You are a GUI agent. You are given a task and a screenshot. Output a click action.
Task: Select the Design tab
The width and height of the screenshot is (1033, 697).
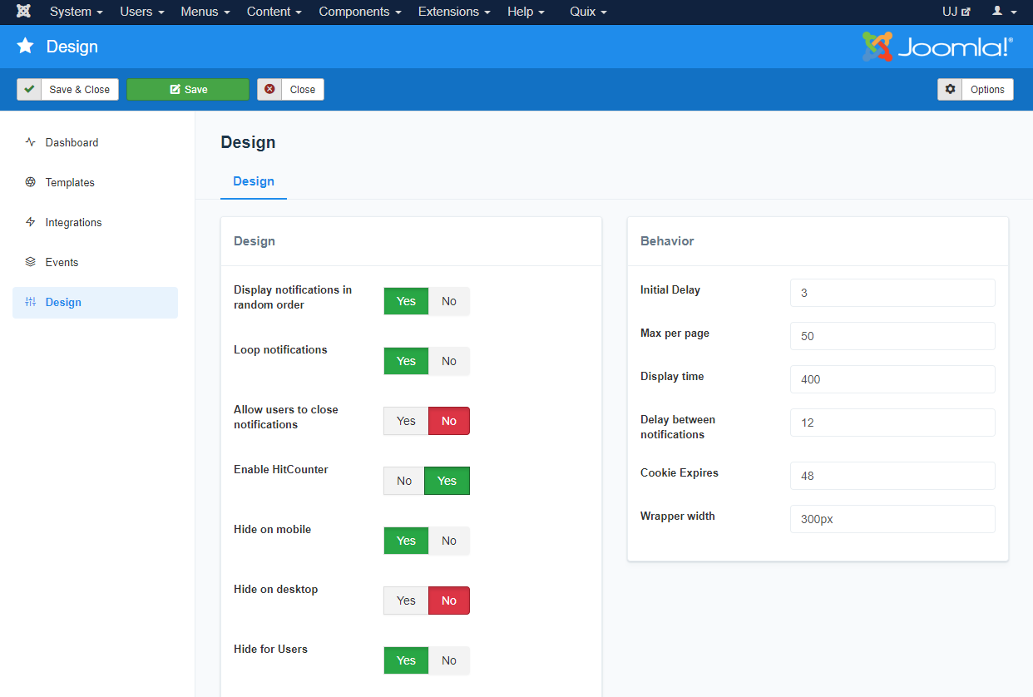coord(254,181)
